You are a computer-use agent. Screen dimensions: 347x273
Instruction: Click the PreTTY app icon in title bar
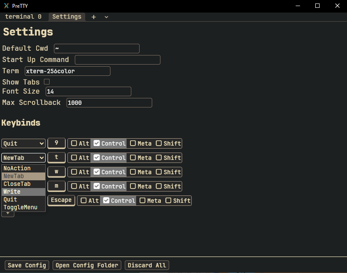6,6
